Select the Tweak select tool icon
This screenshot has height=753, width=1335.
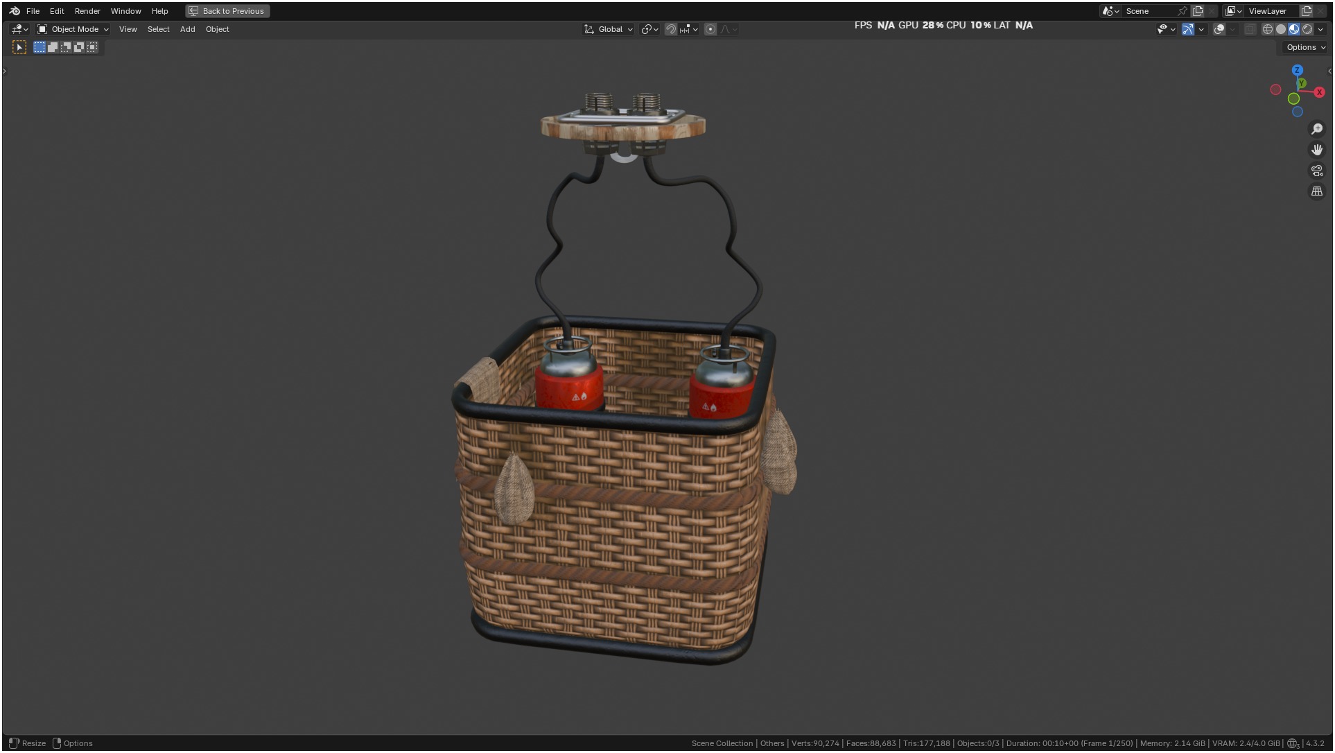point(19,47)
